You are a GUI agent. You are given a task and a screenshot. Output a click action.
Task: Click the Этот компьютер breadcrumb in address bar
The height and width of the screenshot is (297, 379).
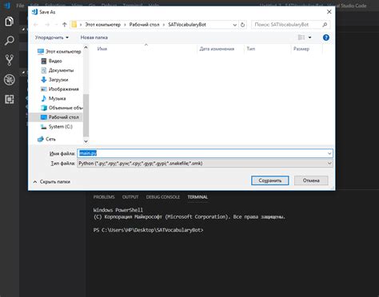tap(102, 25)
